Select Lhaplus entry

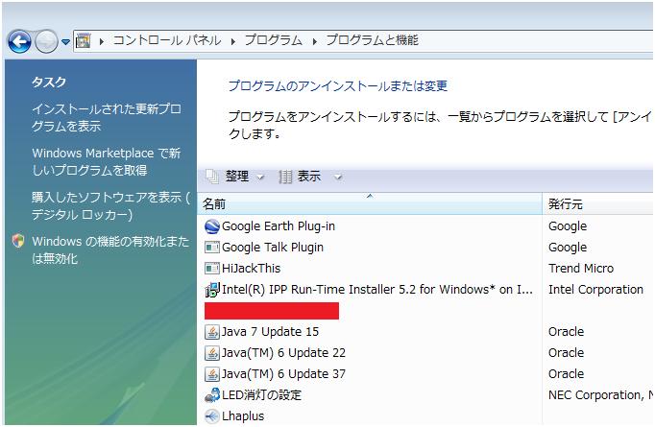click(243, 416)
